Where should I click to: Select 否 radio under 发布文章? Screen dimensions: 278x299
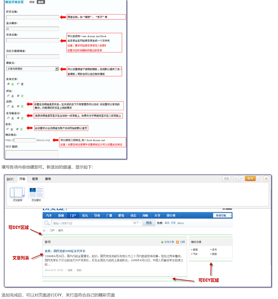(18, 84)
